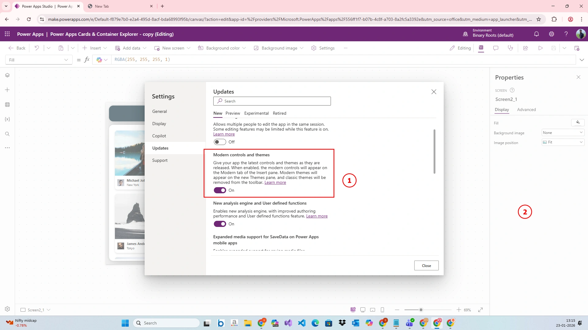
Task: Click the Help question mark icon
Action: tap(566, 34)
